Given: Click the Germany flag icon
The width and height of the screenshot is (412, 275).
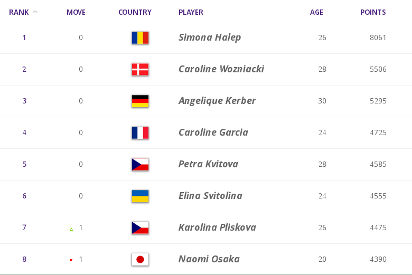Looking at the screenshot, I should tap(140, 101).
